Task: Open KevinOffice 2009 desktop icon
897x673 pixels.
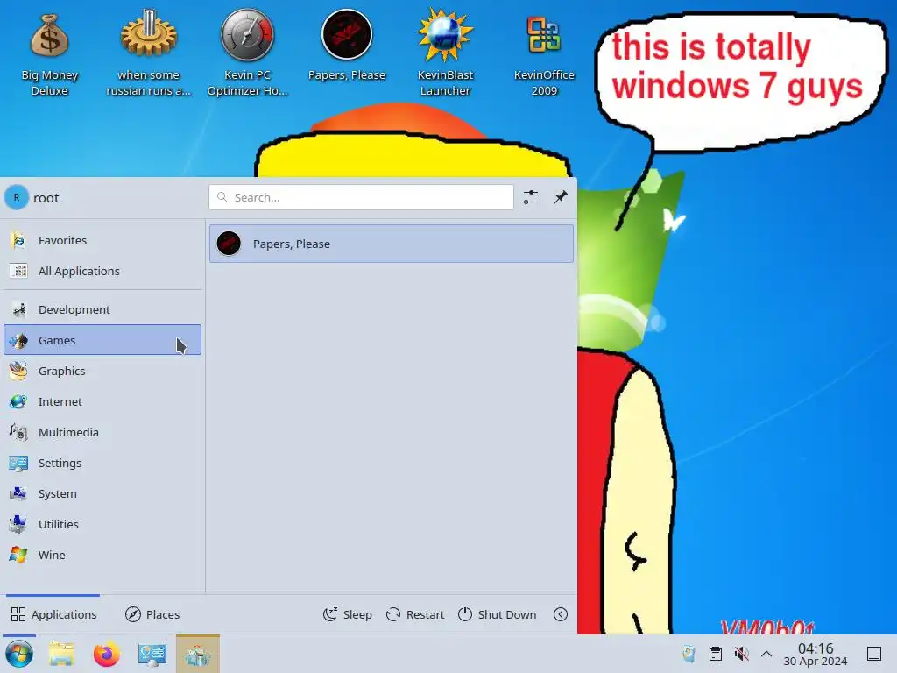Action: (543, 54)
